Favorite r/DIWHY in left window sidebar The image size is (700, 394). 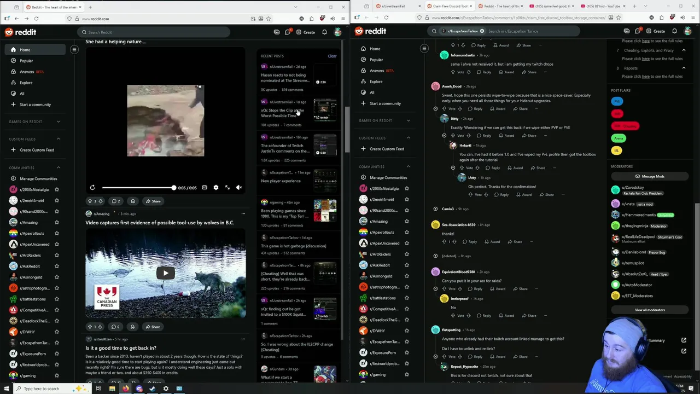[56, 332]
